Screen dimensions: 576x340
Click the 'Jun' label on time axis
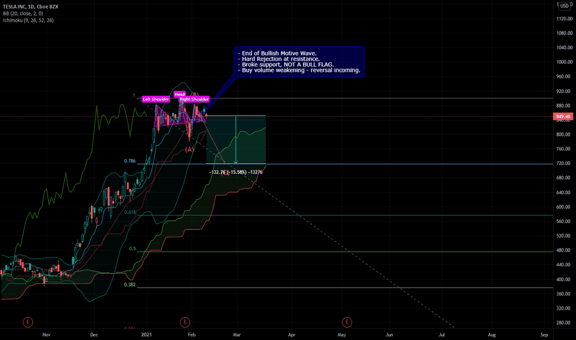(389, 335)
